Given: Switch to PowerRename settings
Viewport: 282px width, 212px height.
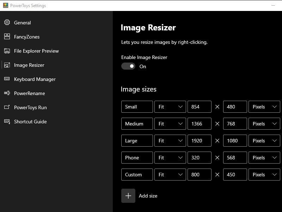Looking at the screenshot, I should (x=56, y=93).
